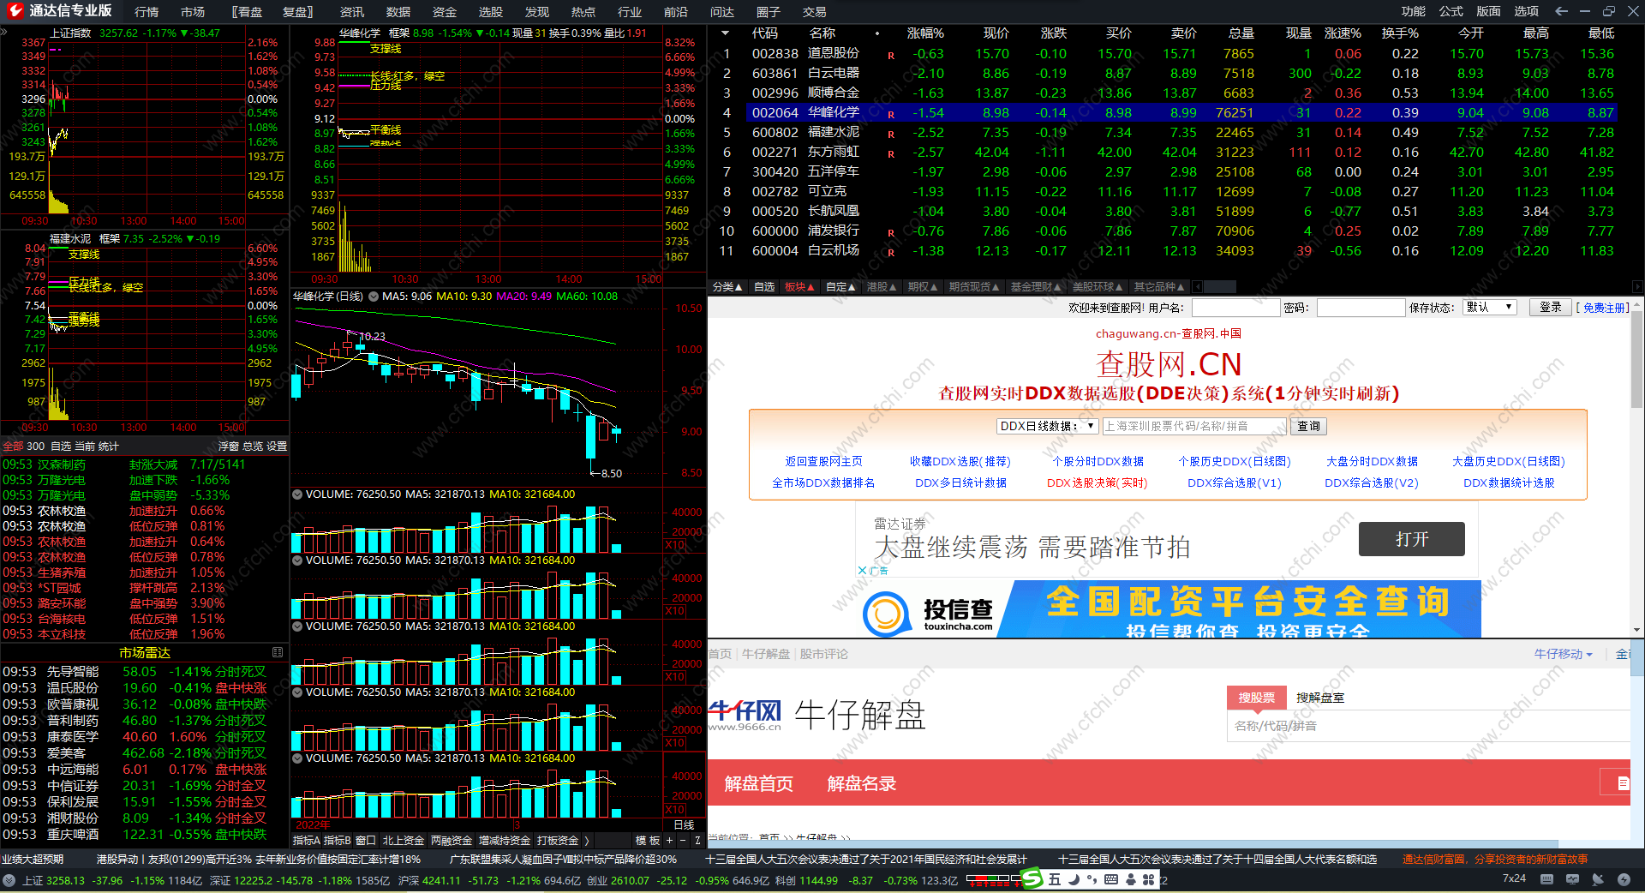Viewport: 1645px width, 893px height.
Task: Expand the 自定 custom tab
Action: [x=841, y=287]
